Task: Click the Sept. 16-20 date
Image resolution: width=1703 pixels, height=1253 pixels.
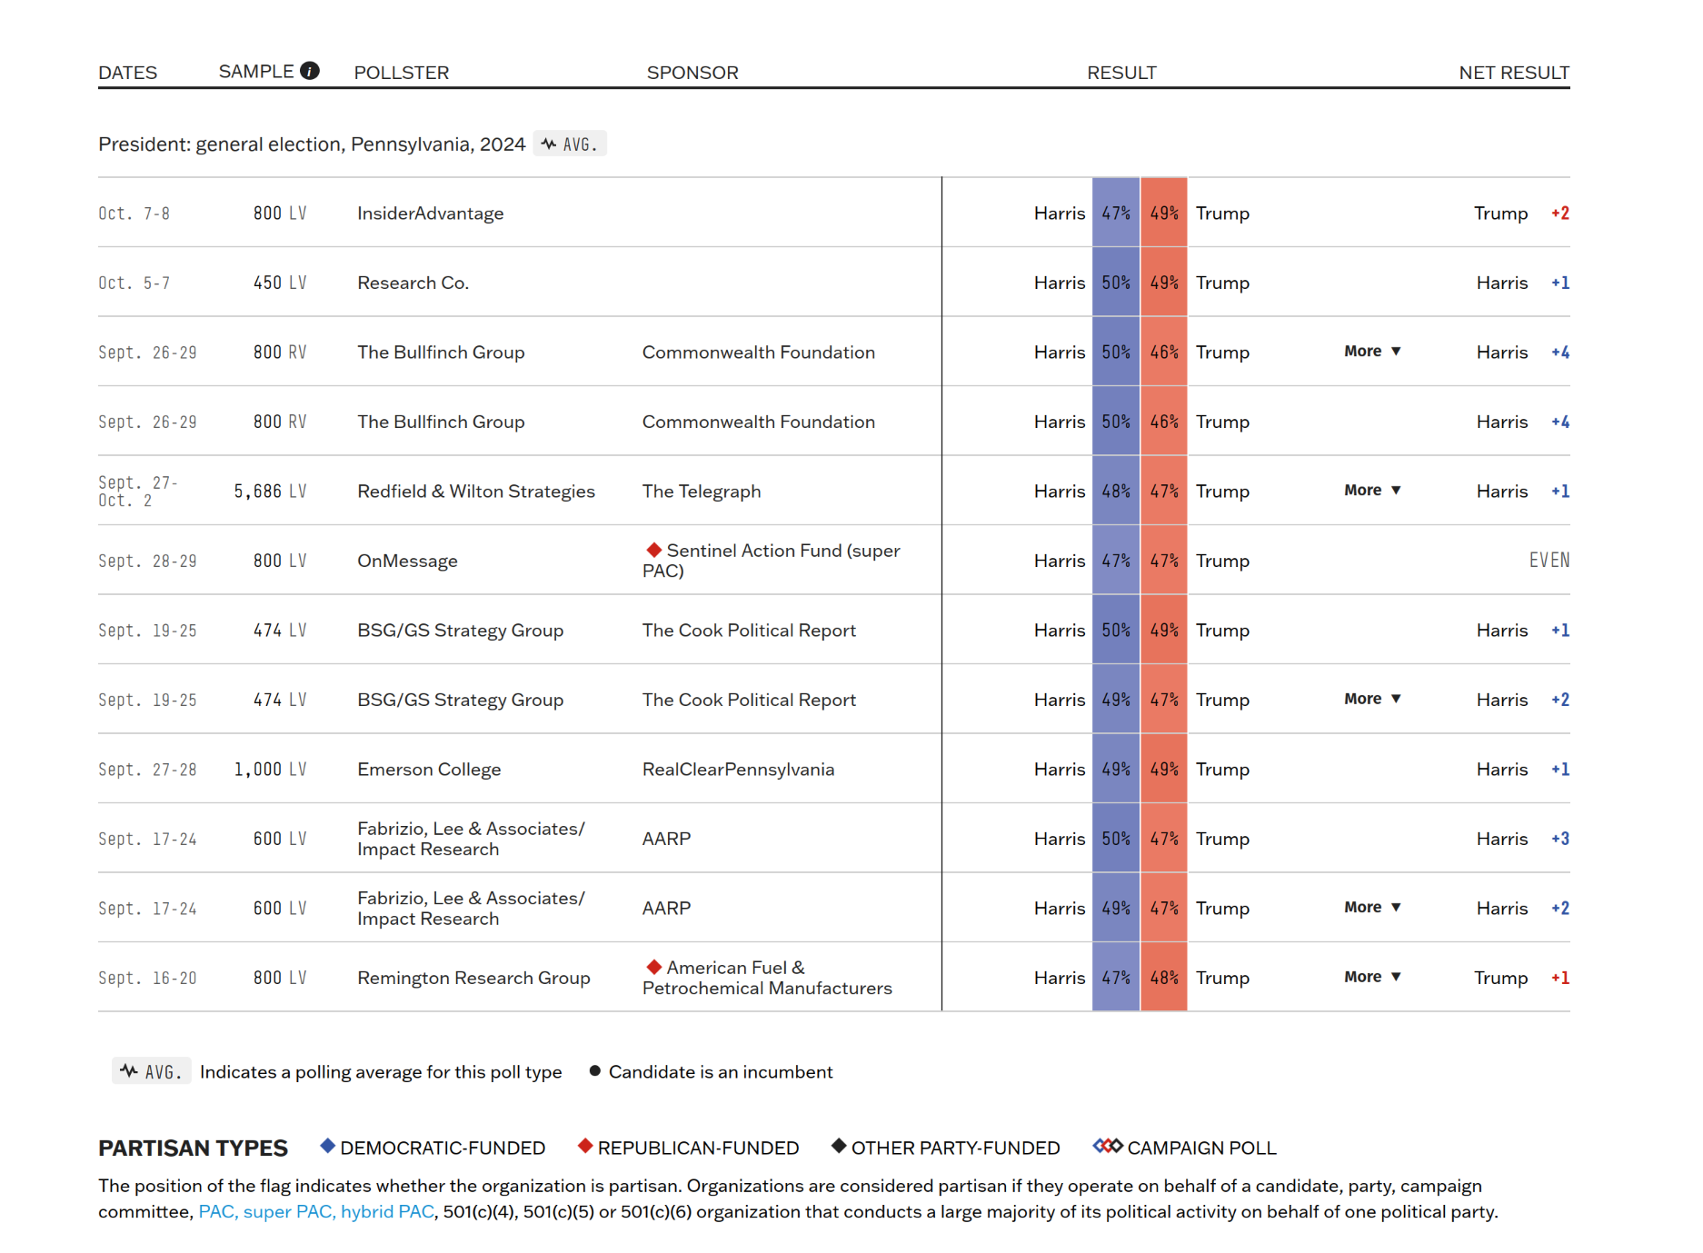Action: coord(147,978)
